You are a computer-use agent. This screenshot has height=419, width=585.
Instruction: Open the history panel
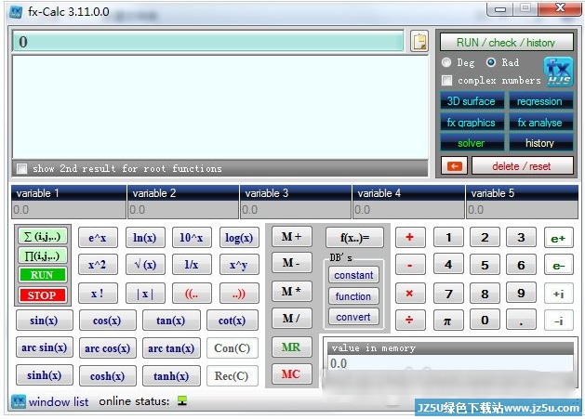pos(539,143)
